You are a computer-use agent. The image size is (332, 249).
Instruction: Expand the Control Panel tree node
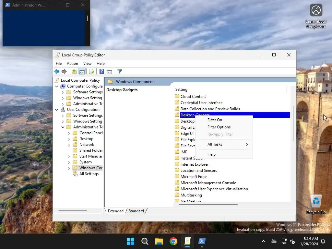pyautogui.click(x=69, y=133)
